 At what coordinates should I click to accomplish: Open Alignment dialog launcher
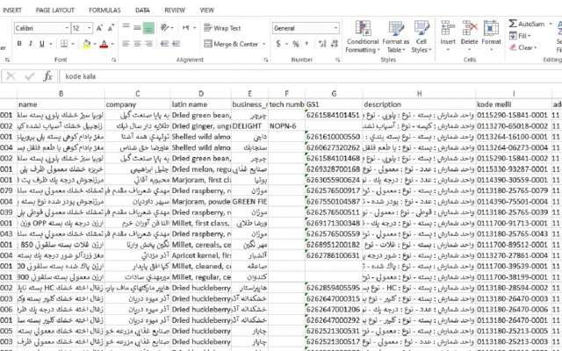(x=265, y=61)
